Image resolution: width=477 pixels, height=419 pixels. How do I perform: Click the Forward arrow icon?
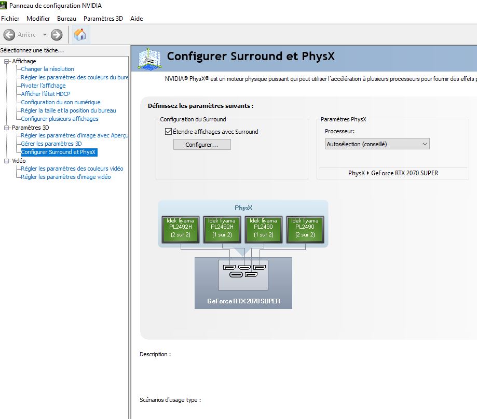(x=57, y=35)
